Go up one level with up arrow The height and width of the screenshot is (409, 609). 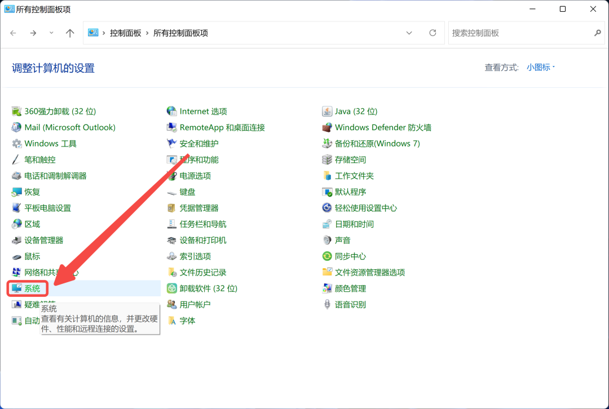pyautogui.click(x=70, y=33)
